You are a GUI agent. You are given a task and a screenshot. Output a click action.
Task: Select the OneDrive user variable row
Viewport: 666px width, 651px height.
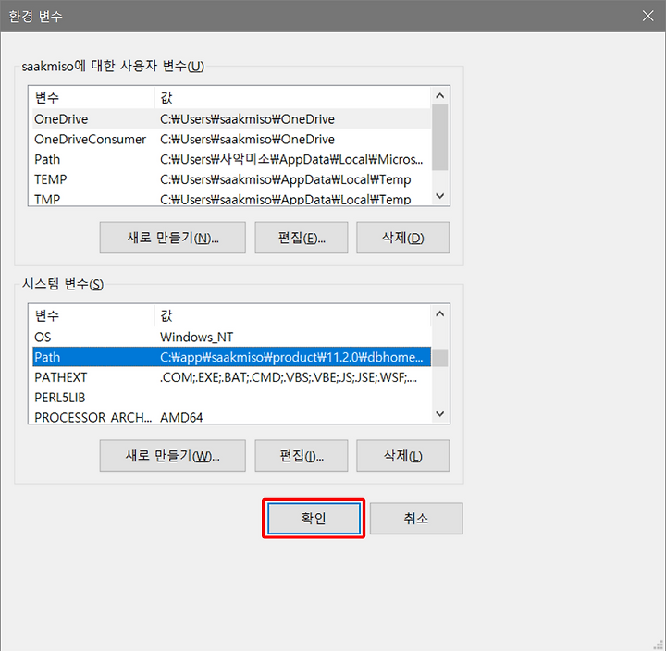(x=231, y=119)
